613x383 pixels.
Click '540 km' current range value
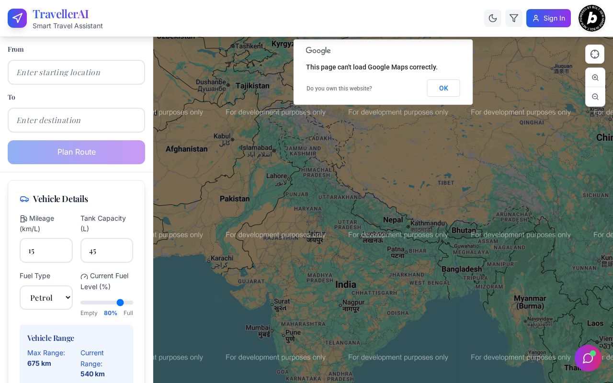pos(92,374)
